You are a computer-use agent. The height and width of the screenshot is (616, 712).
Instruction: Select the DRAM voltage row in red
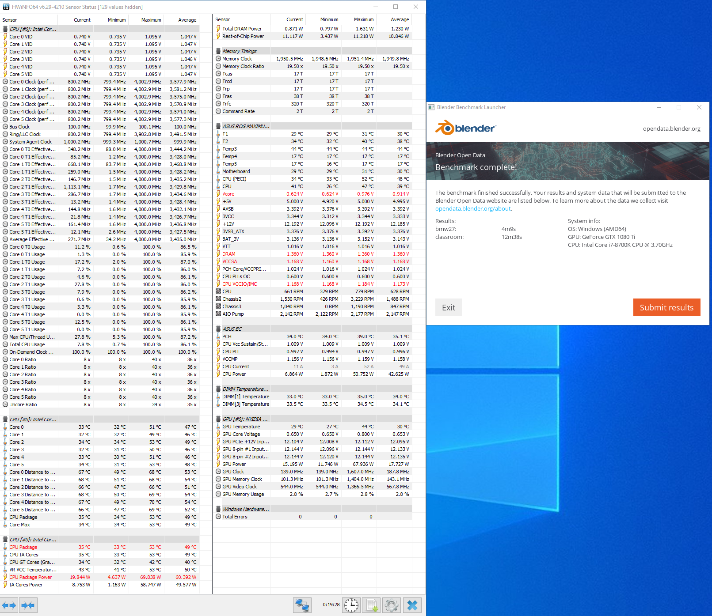(x=313, y=254)
